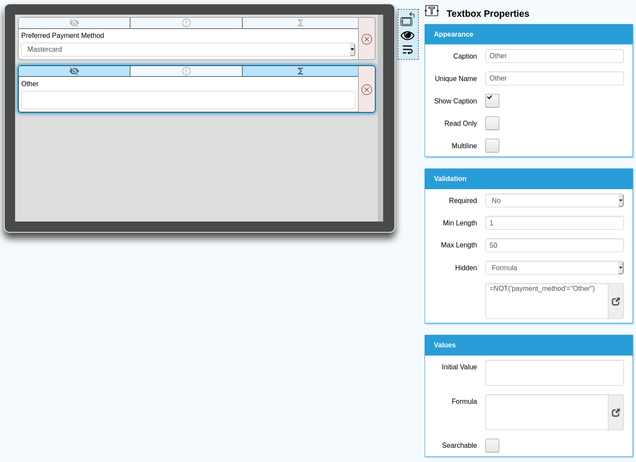The height and width of the screenshot is (462, 636).
Task: Delete the Preferred Payment Method field
Action: pyautogui.click(x=367, y=39)
